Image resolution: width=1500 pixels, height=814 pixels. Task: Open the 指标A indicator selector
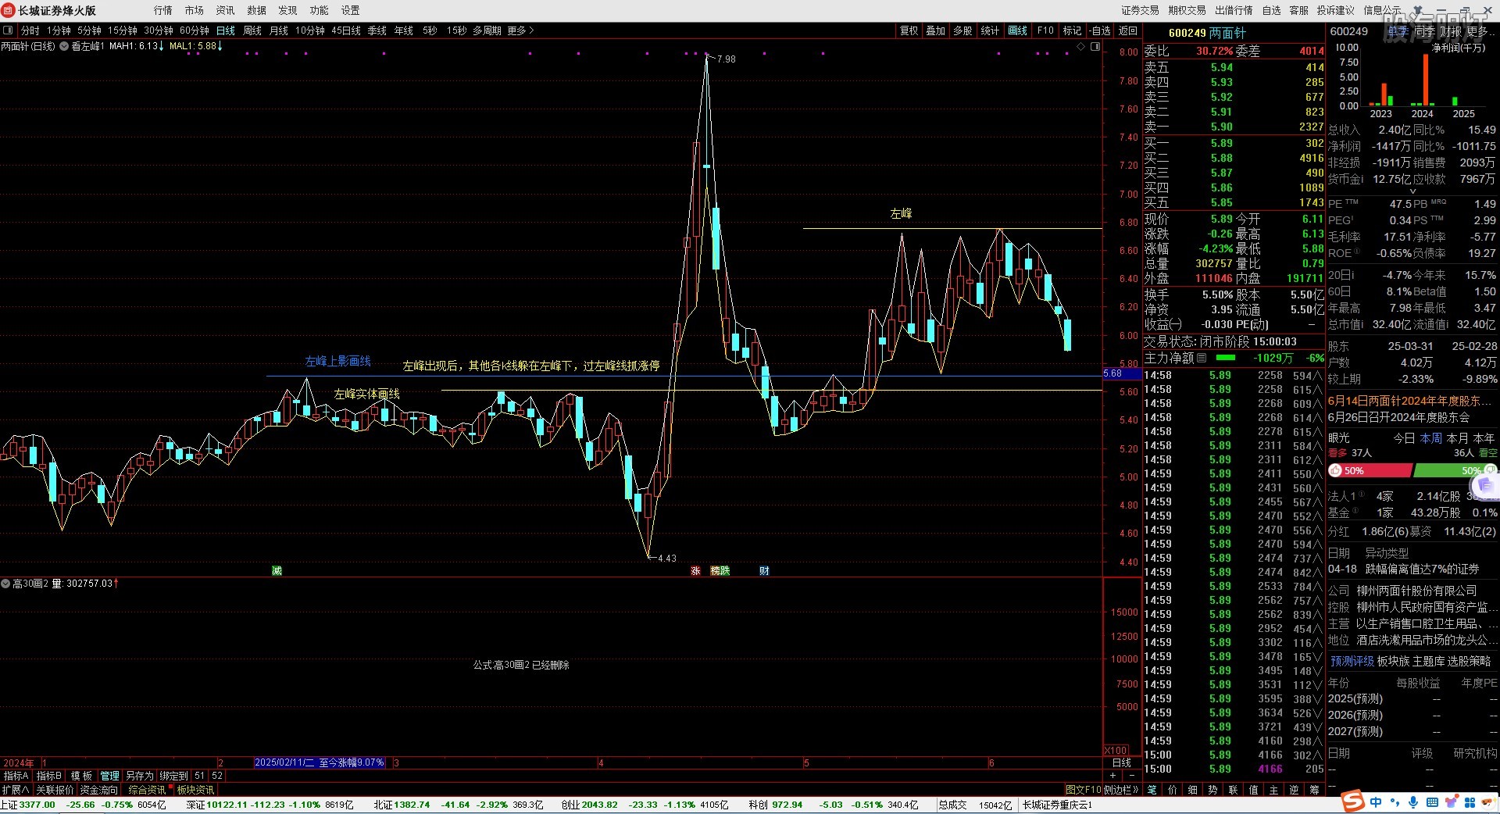coord(16,776)
